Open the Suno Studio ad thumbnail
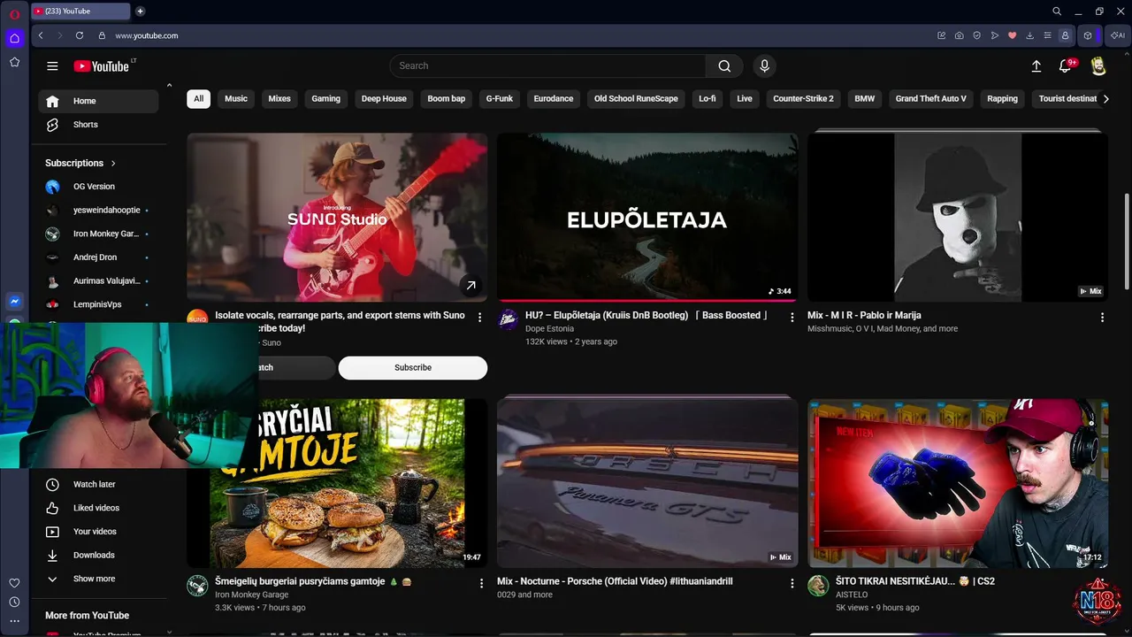The width and height of the screenshot is (1132, 637). click(337, 218)
